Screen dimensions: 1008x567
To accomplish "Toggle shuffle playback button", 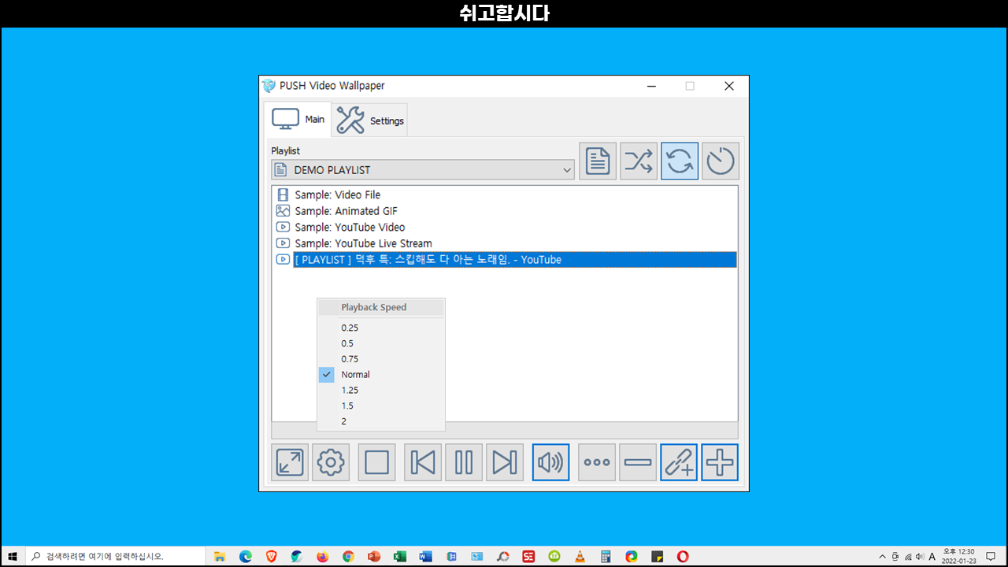I will point(639,161).
